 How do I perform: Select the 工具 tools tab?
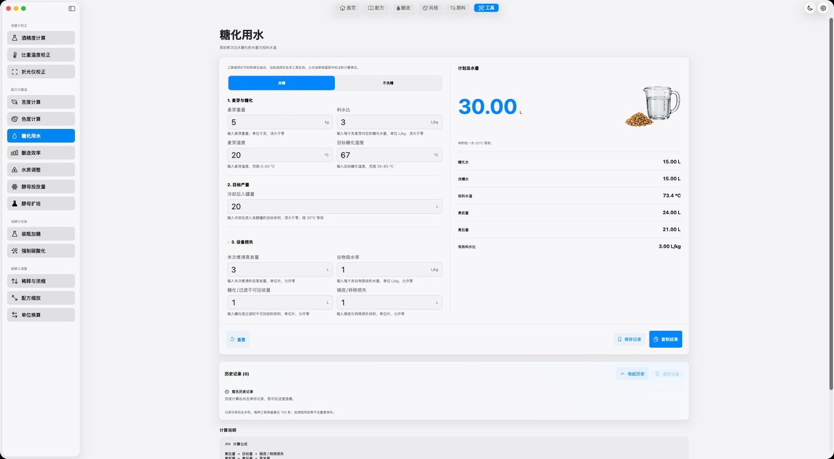pyautogui.click(x=486, y=8)
